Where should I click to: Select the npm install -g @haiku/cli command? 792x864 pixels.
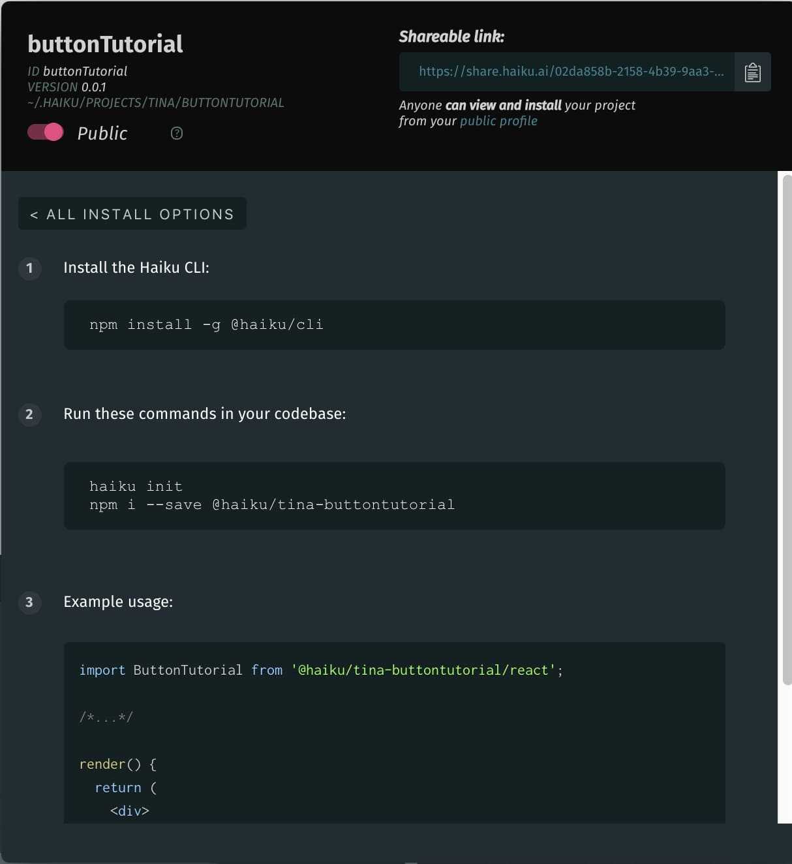(x=206, y=324)
